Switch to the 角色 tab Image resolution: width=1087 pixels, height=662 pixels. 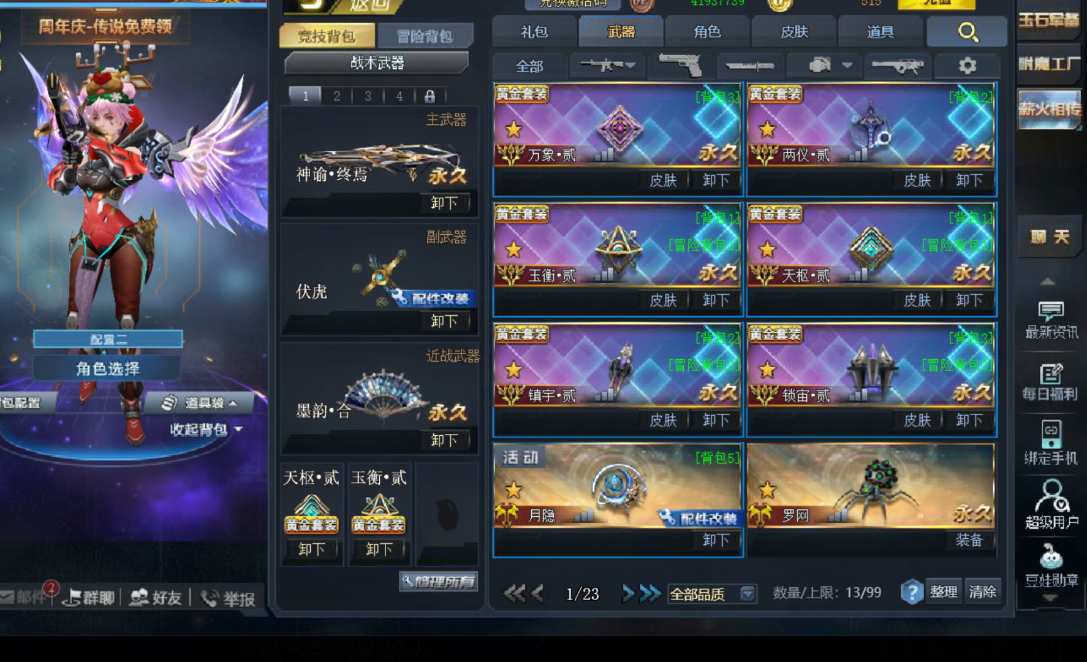[707, 32]
